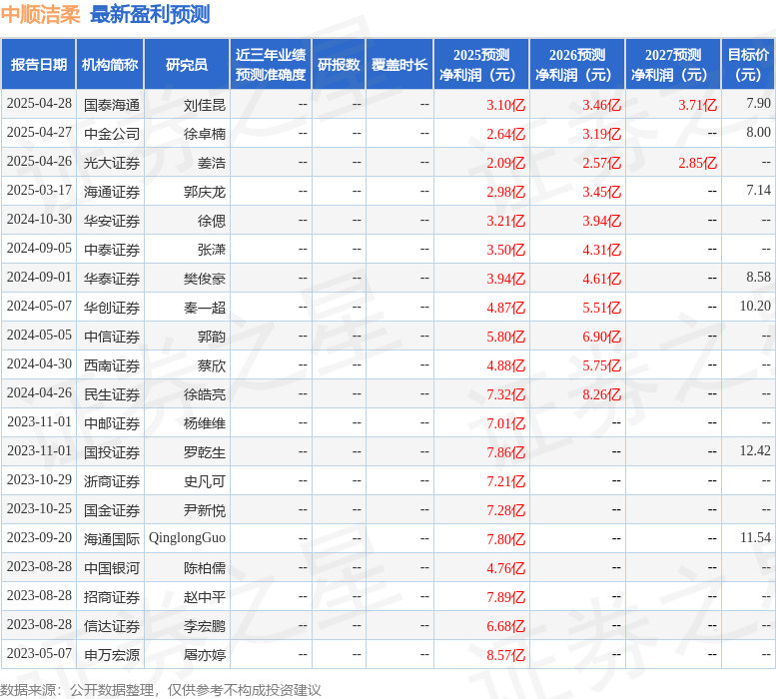Click the 数据来源 footnote text
The height and width of the screenshot is (699, 776).
pos(161,690)
